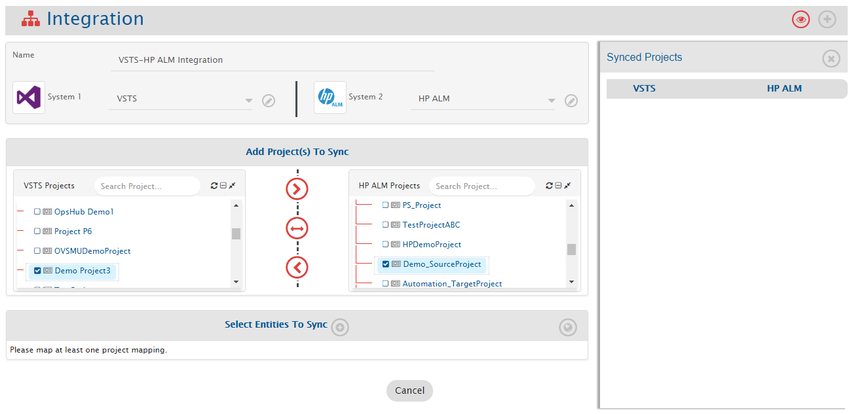Close the Synced Projects panel
Screen dimensions: 849x414
coord(831,59)
